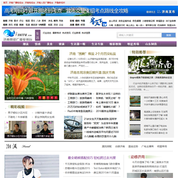This screenshot has height=178, width=178.
Task: Click the 行业动态 sub-navigation link
Action: [x=47, y=33]
